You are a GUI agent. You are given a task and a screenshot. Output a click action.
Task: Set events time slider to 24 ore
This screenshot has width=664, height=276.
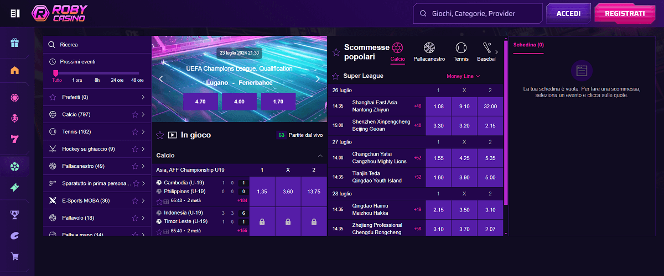click(117, 80)
